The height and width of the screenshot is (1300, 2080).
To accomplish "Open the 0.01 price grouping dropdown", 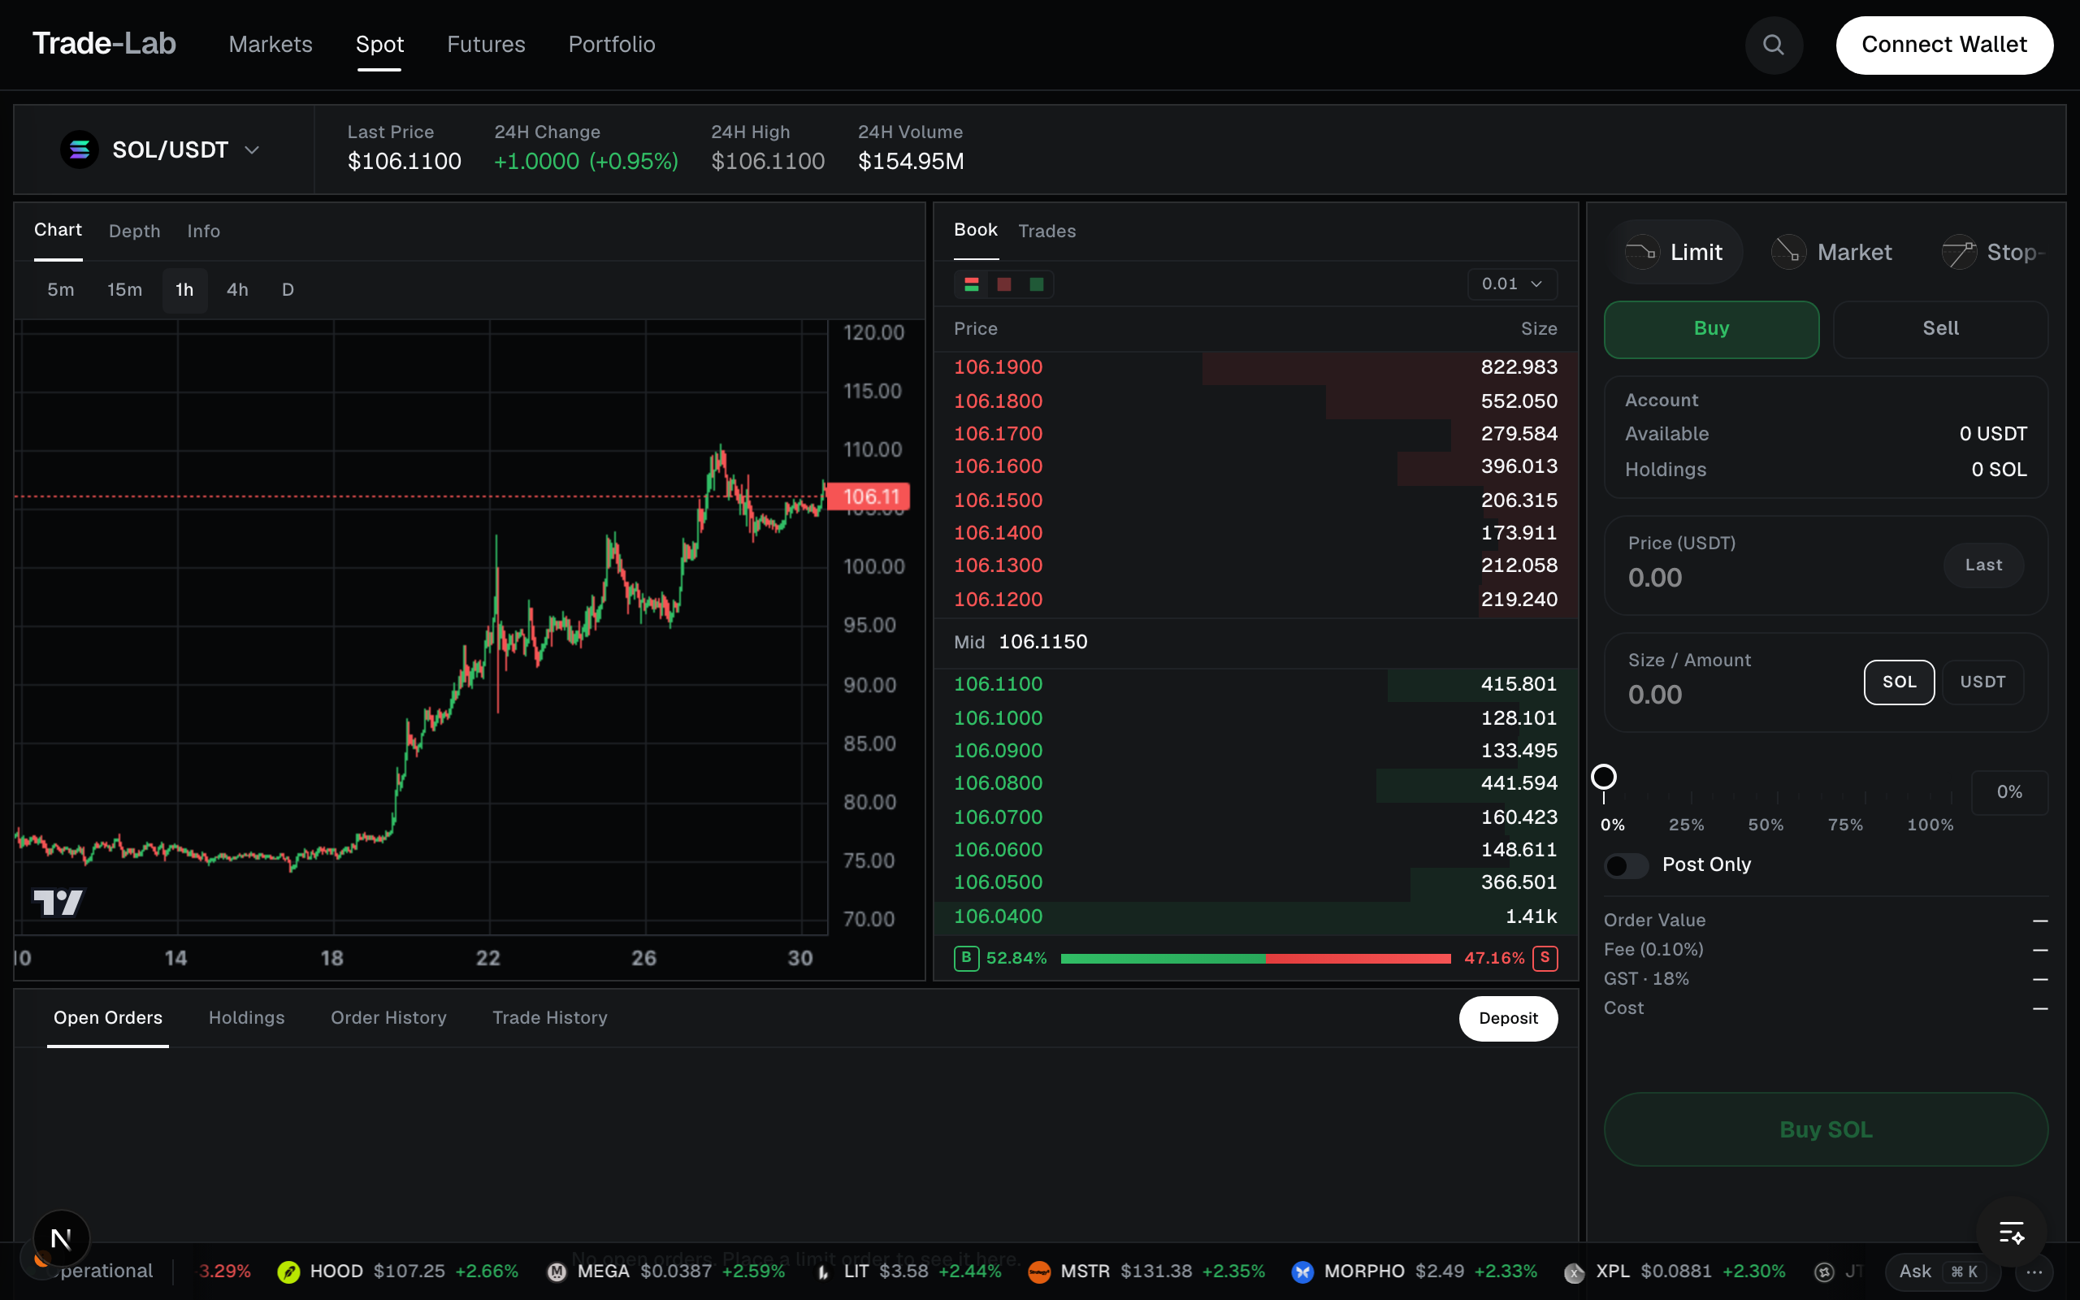I will (x=1512, y=284).
